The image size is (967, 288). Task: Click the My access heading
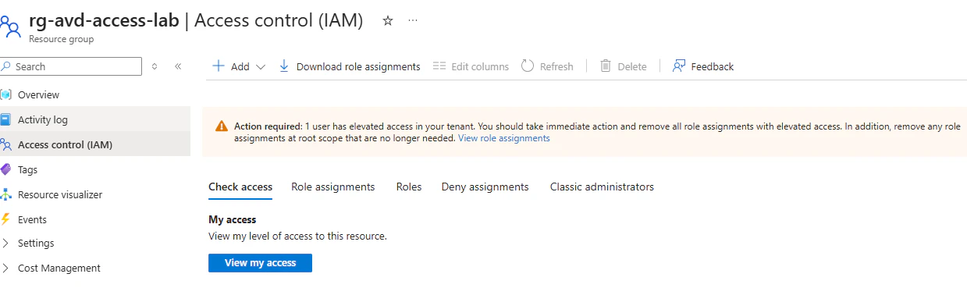pos(233,220)
